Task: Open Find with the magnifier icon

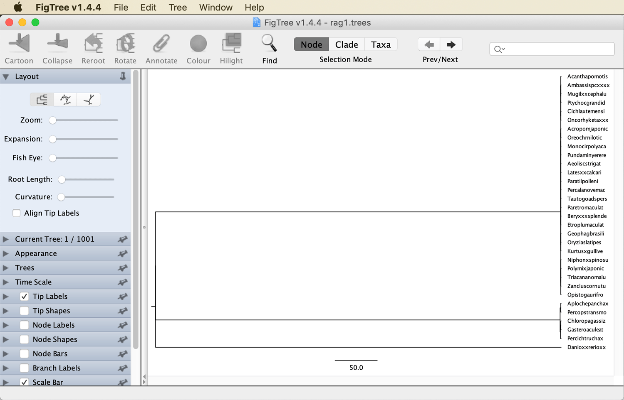Action: pyautogui.click(x=269, y=43)
